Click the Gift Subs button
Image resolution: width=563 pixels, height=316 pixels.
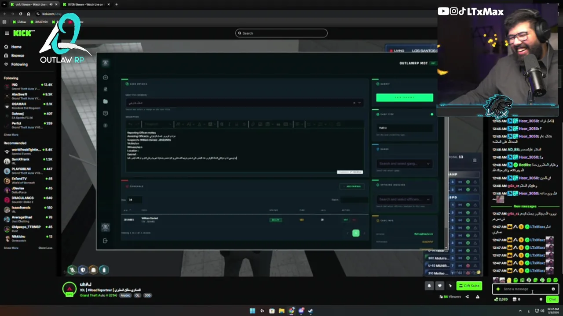pos(469,286)
